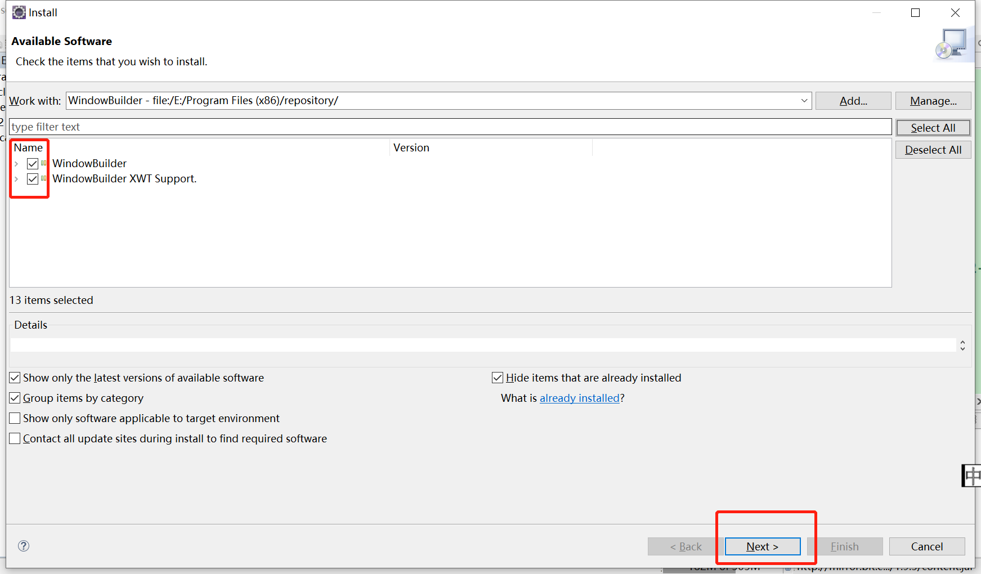Image resolution: width=981 pixels, height=574 pixels.
Task: Uncheck the WindowBuilder XWT Support checkbox
Action: click(x=33, y=179)
